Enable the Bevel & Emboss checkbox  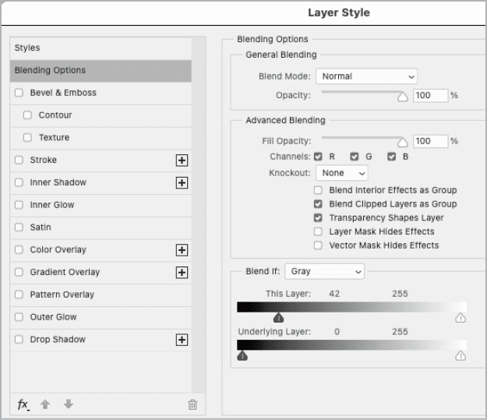point(19,93)
